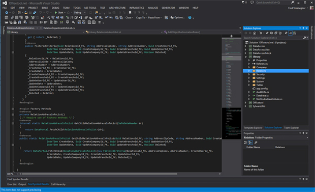Open the BUILD menu
This screenshot has width=315, height=192.
pyautogui.click(x=45, y=8)
